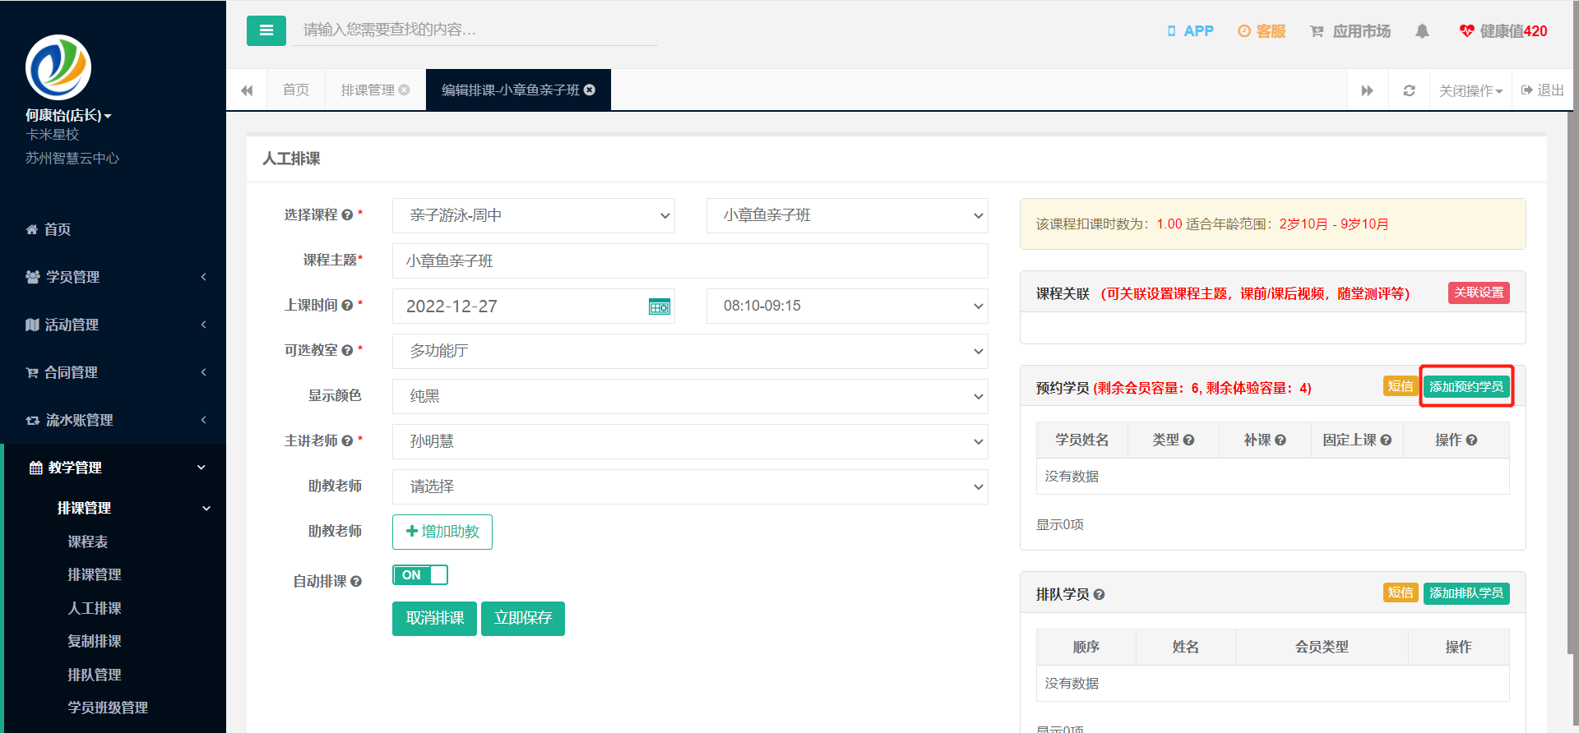Open the 亲子游泳-周中 course dropdown
1579x733 pixels.
534,215
